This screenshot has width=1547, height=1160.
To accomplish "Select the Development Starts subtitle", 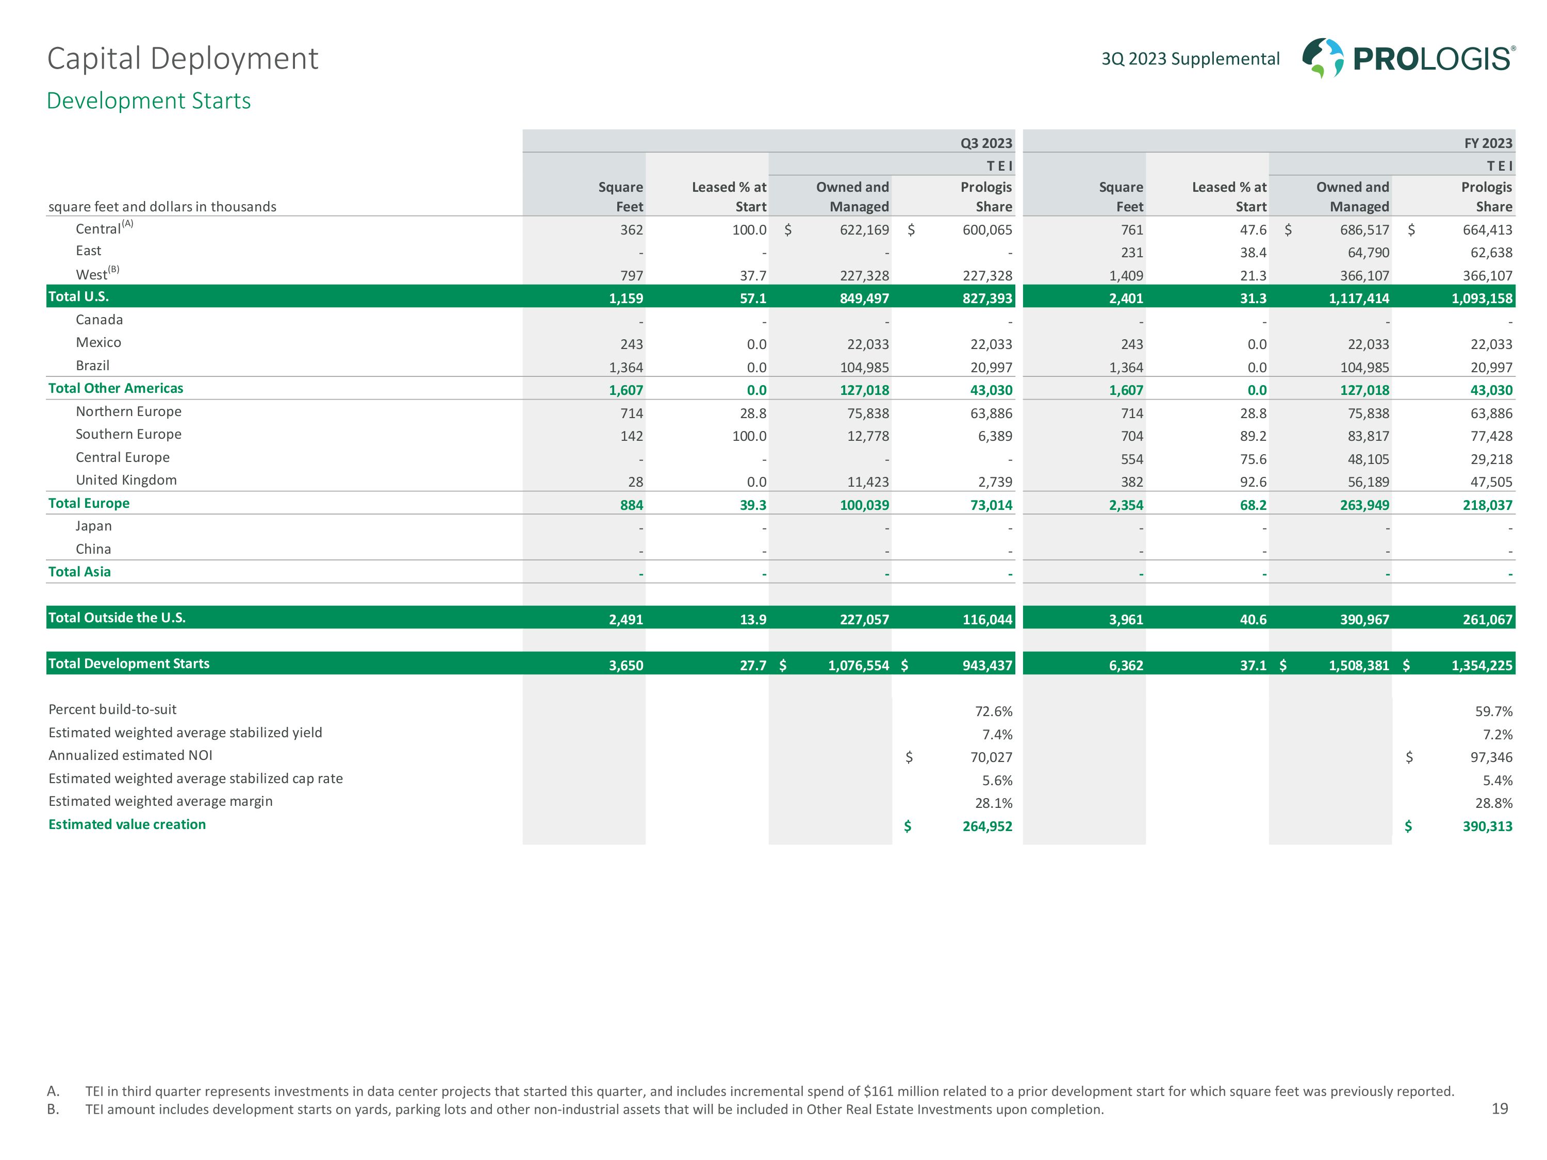I will [x=149, y=101].
